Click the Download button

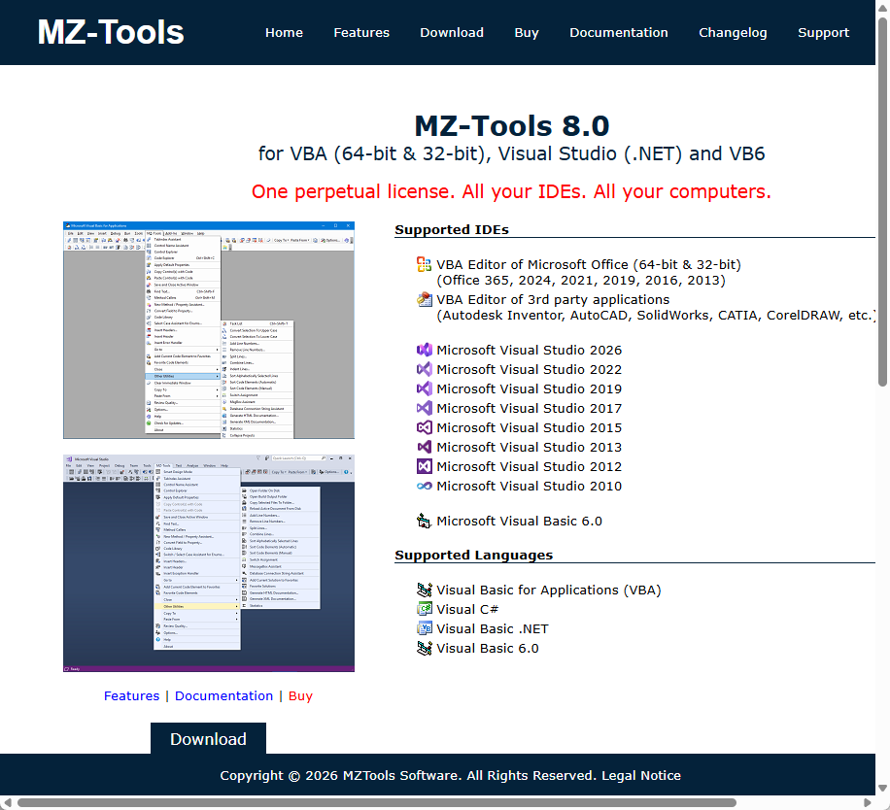207,738
